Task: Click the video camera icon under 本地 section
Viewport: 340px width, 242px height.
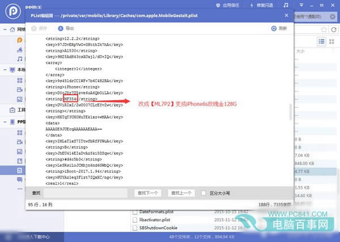Action: 20,90
